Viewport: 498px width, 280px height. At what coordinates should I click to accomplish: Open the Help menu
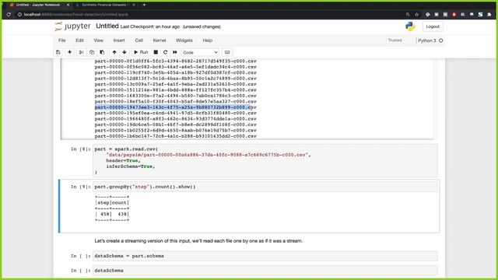click(208, 40)
